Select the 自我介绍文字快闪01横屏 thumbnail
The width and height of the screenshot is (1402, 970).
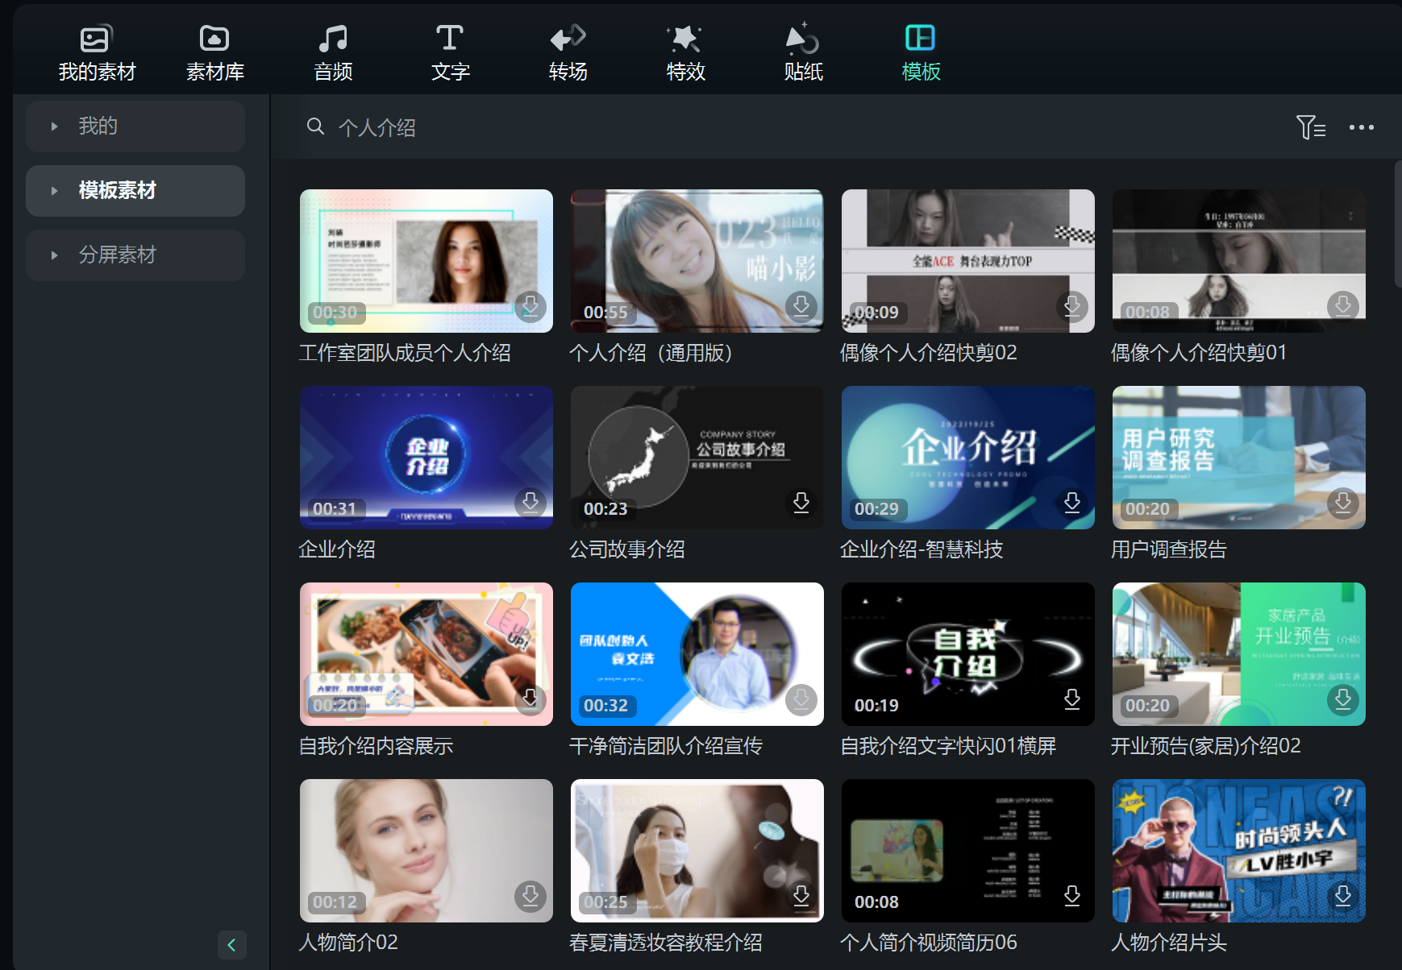click(967, 653)
